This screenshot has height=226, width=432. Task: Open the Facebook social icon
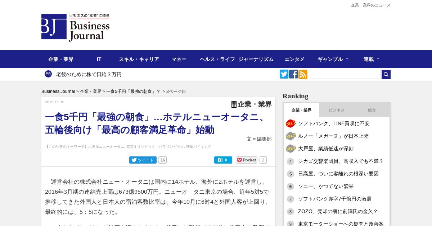pos(293,74)
